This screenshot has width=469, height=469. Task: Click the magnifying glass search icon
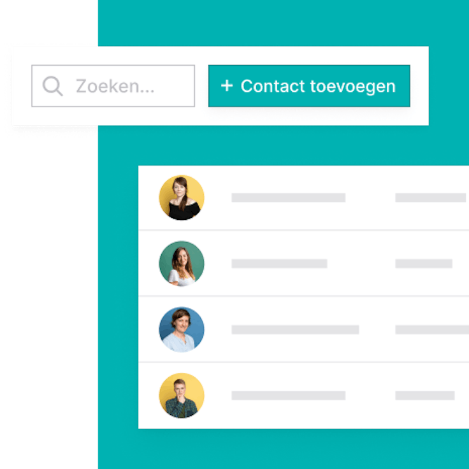[53, 86]
